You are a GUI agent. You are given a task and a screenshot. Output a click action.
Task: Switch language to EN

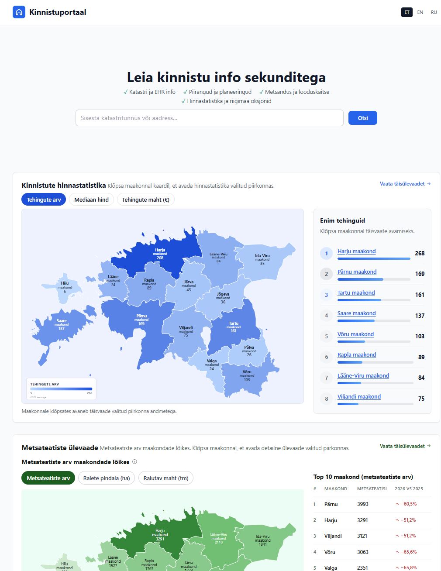point(420,12)
